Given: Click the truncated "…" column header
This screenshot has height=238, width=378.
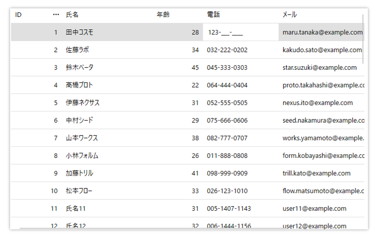Looking at the screenshot, I should click(x=56, y=15).
